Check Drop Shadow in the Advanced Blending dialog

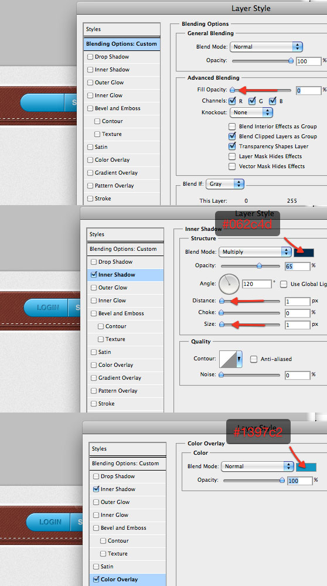pyautogui.click(x=90, y=57)
